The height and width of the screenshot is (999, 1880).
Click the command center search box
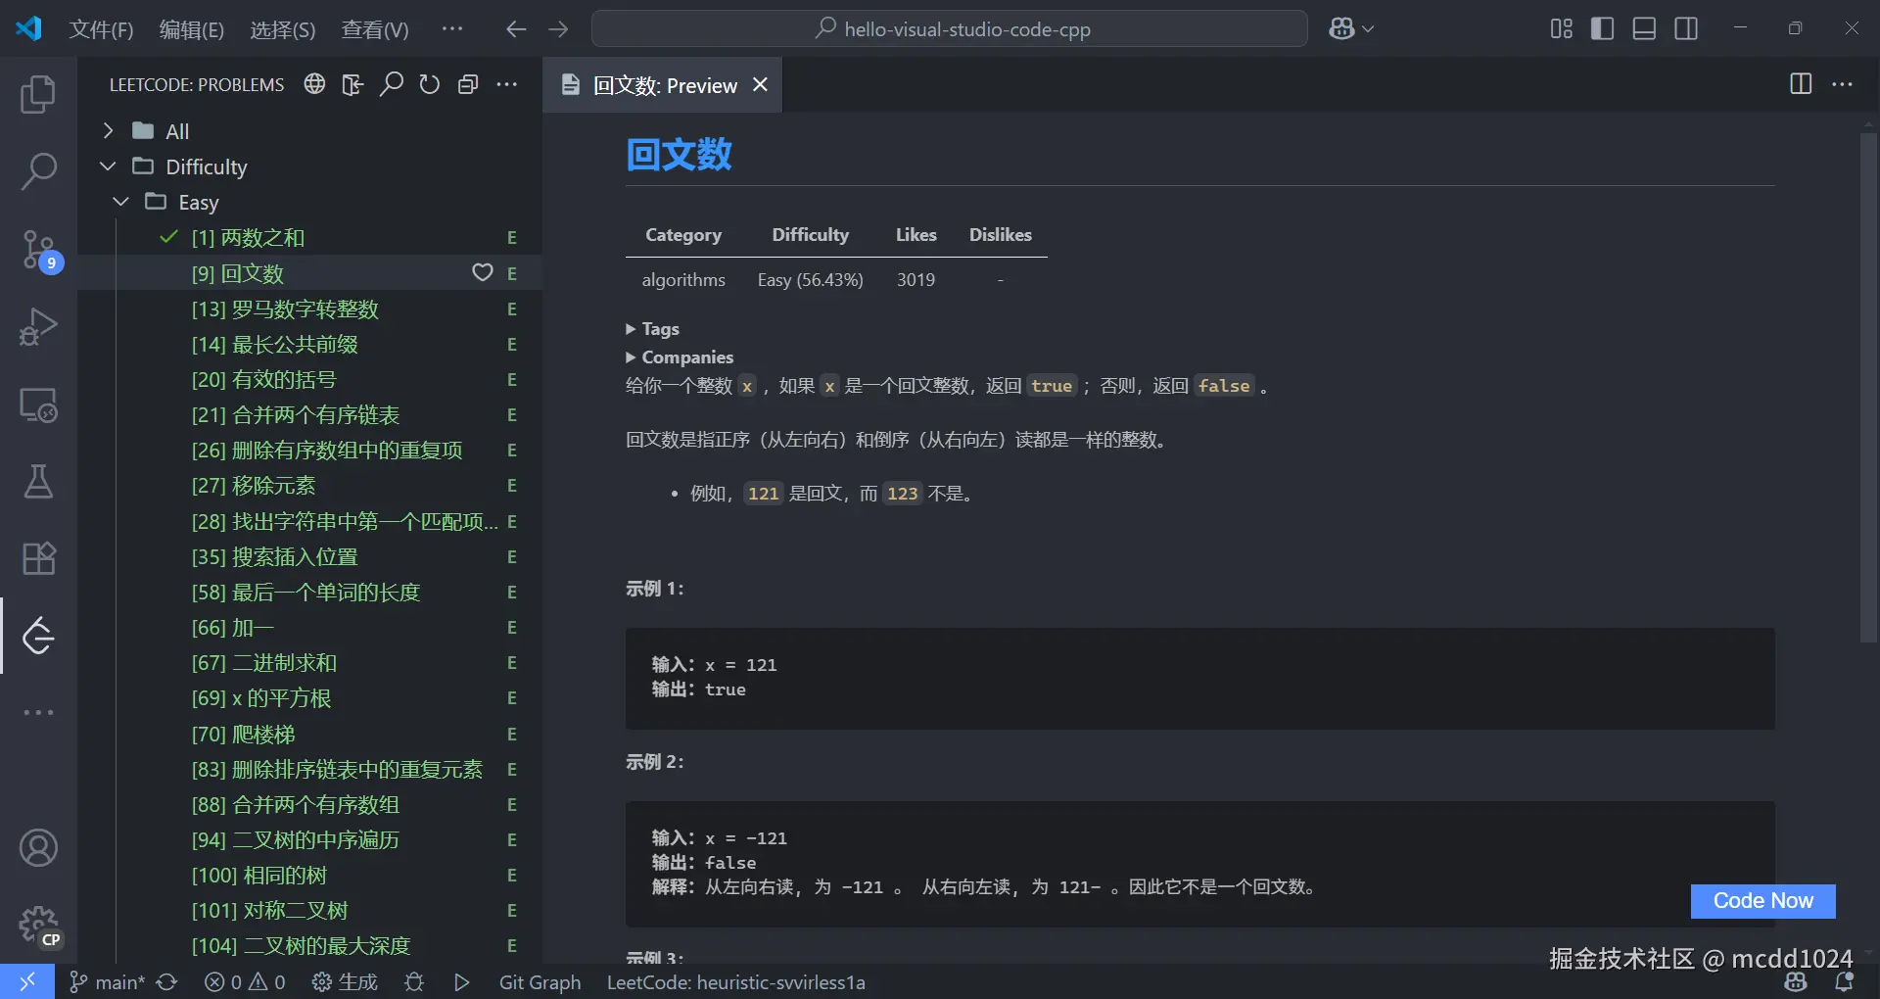[x=950, y=28]
